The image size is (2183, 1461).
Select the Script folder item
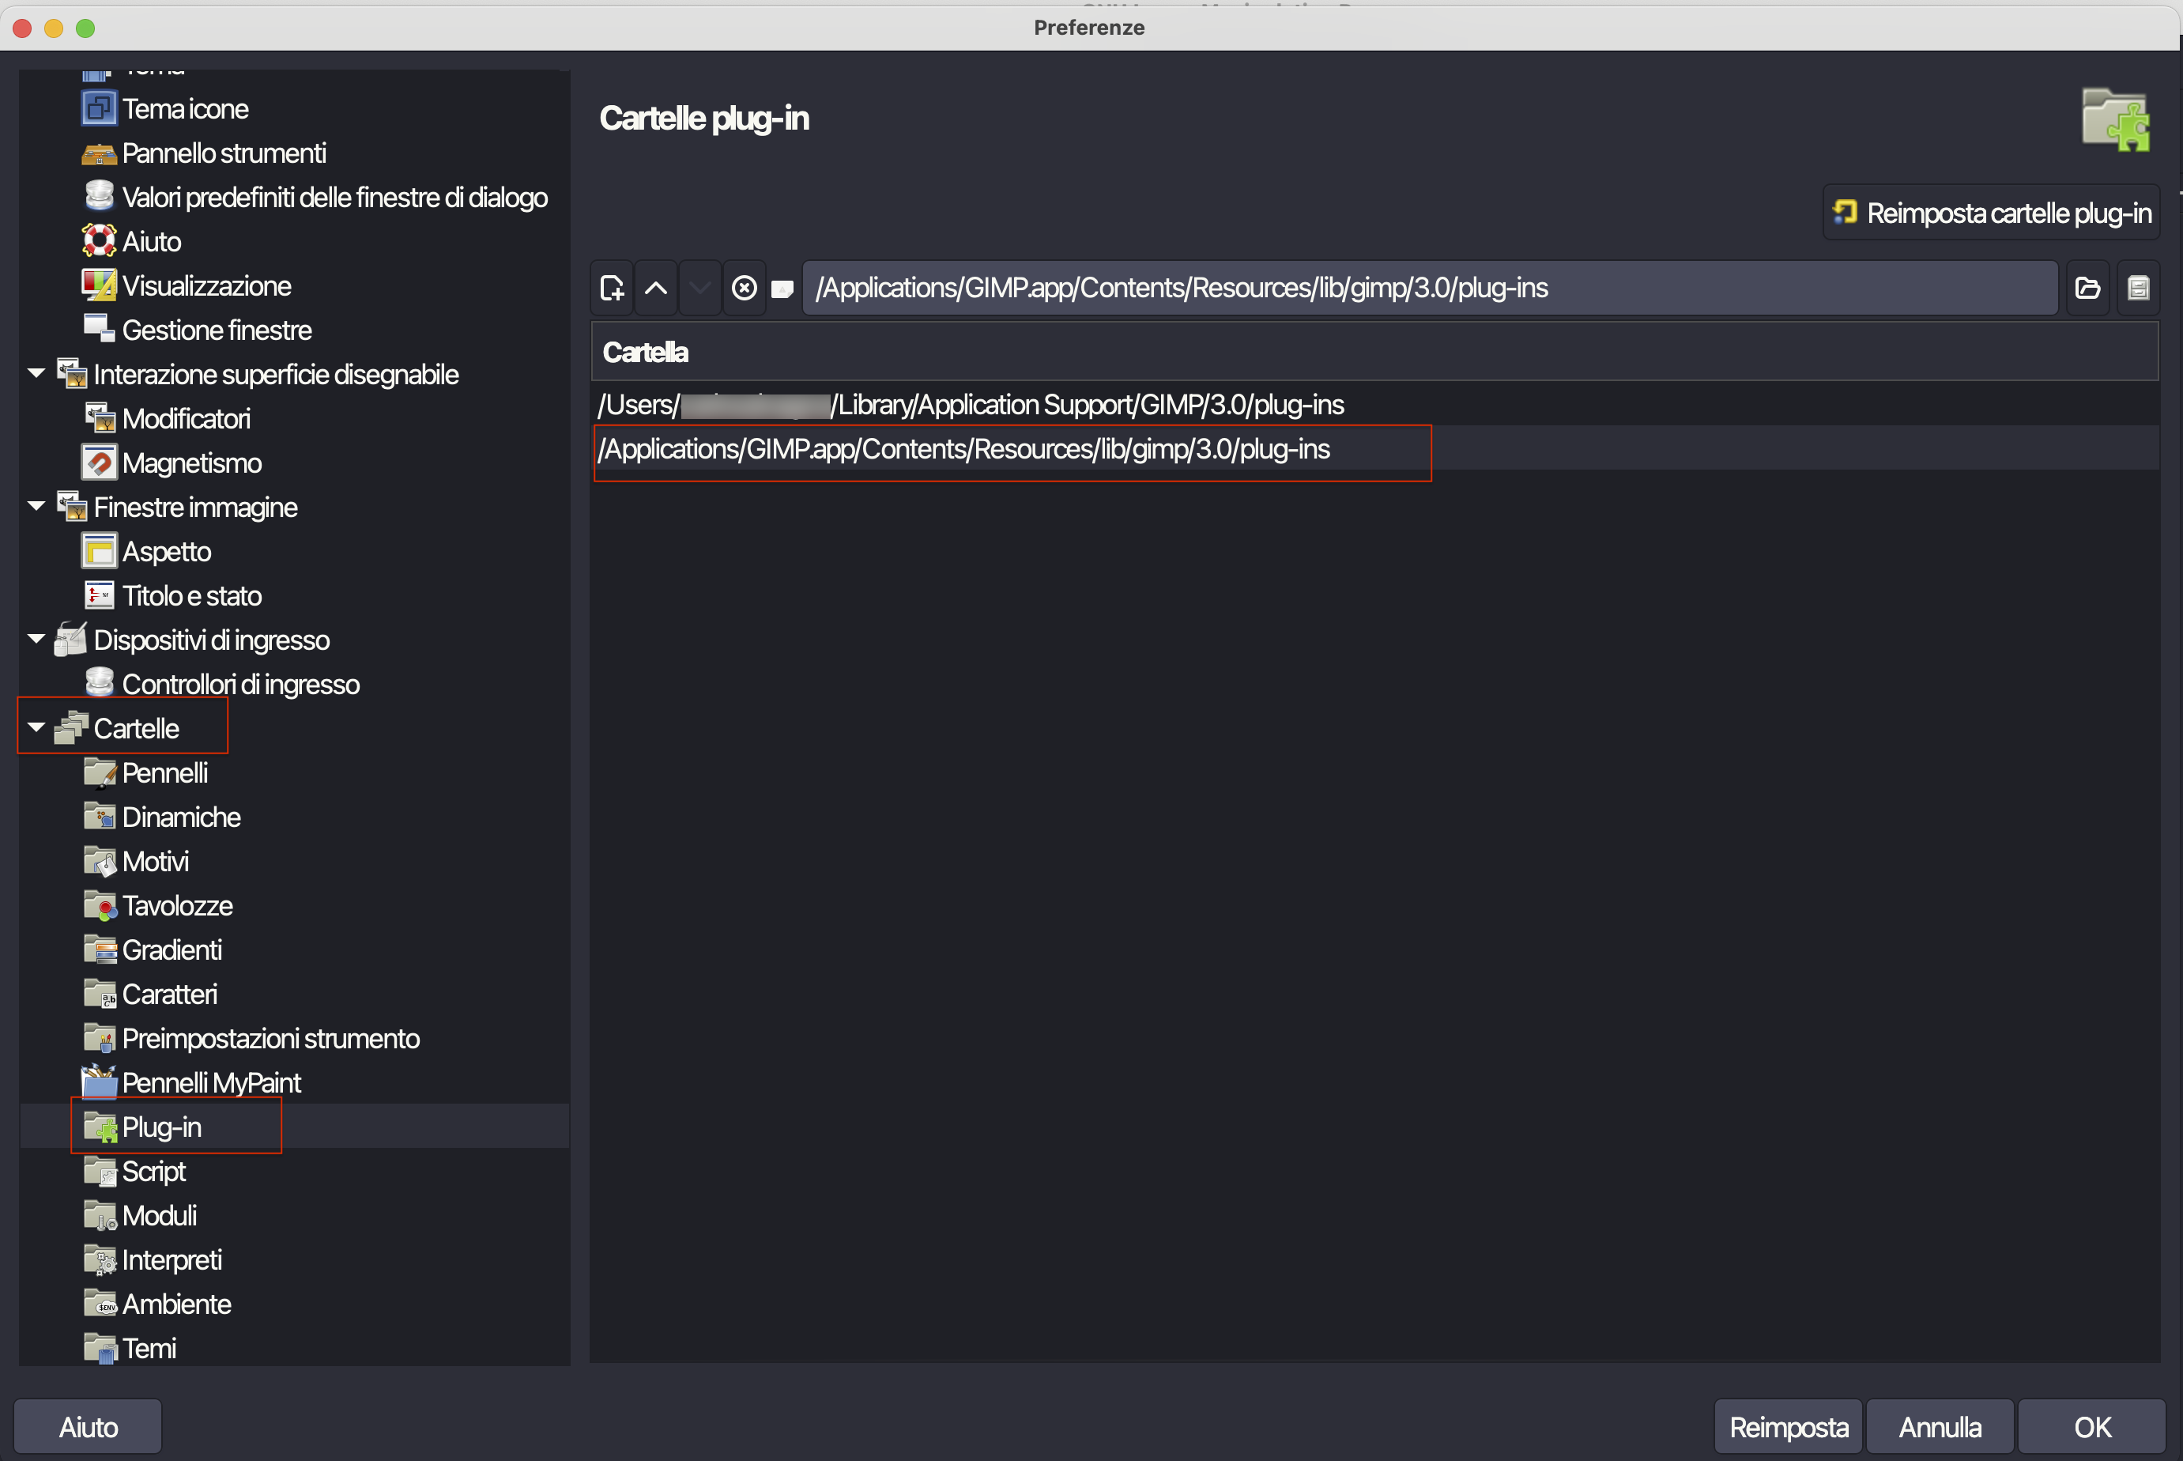tap(153, 1171)
